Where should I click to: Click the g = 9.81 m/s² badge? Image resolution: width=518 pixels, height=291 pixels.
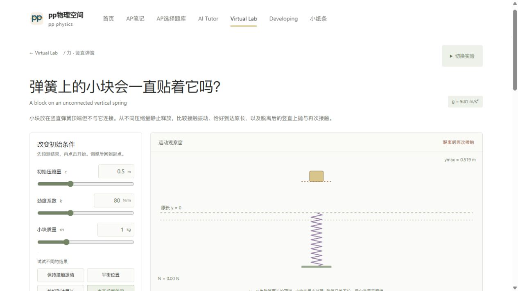click(465, 101)
